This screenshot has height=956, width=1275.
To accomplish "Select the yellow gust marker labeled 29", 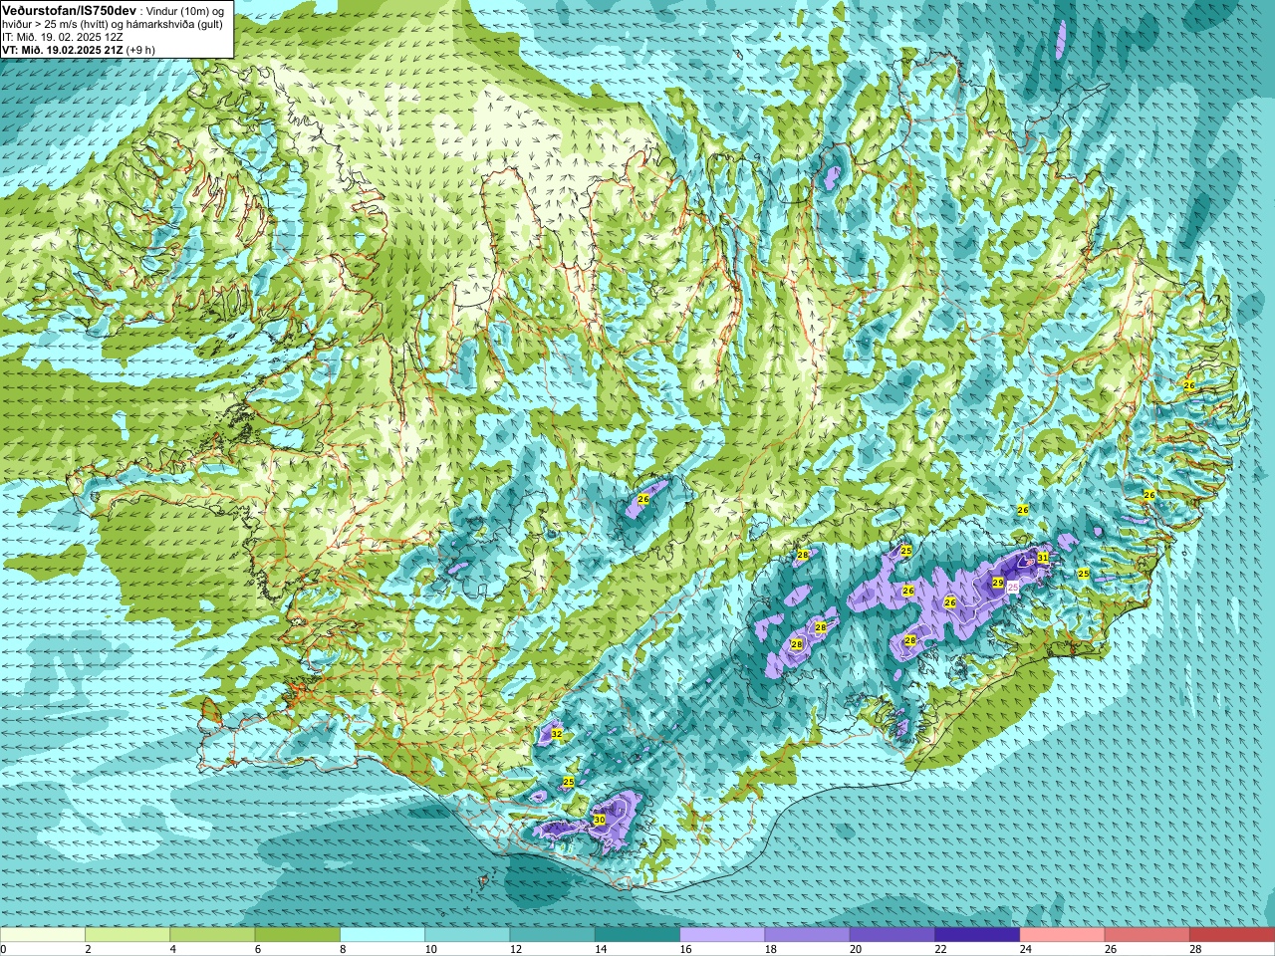I will coord(998,583).
